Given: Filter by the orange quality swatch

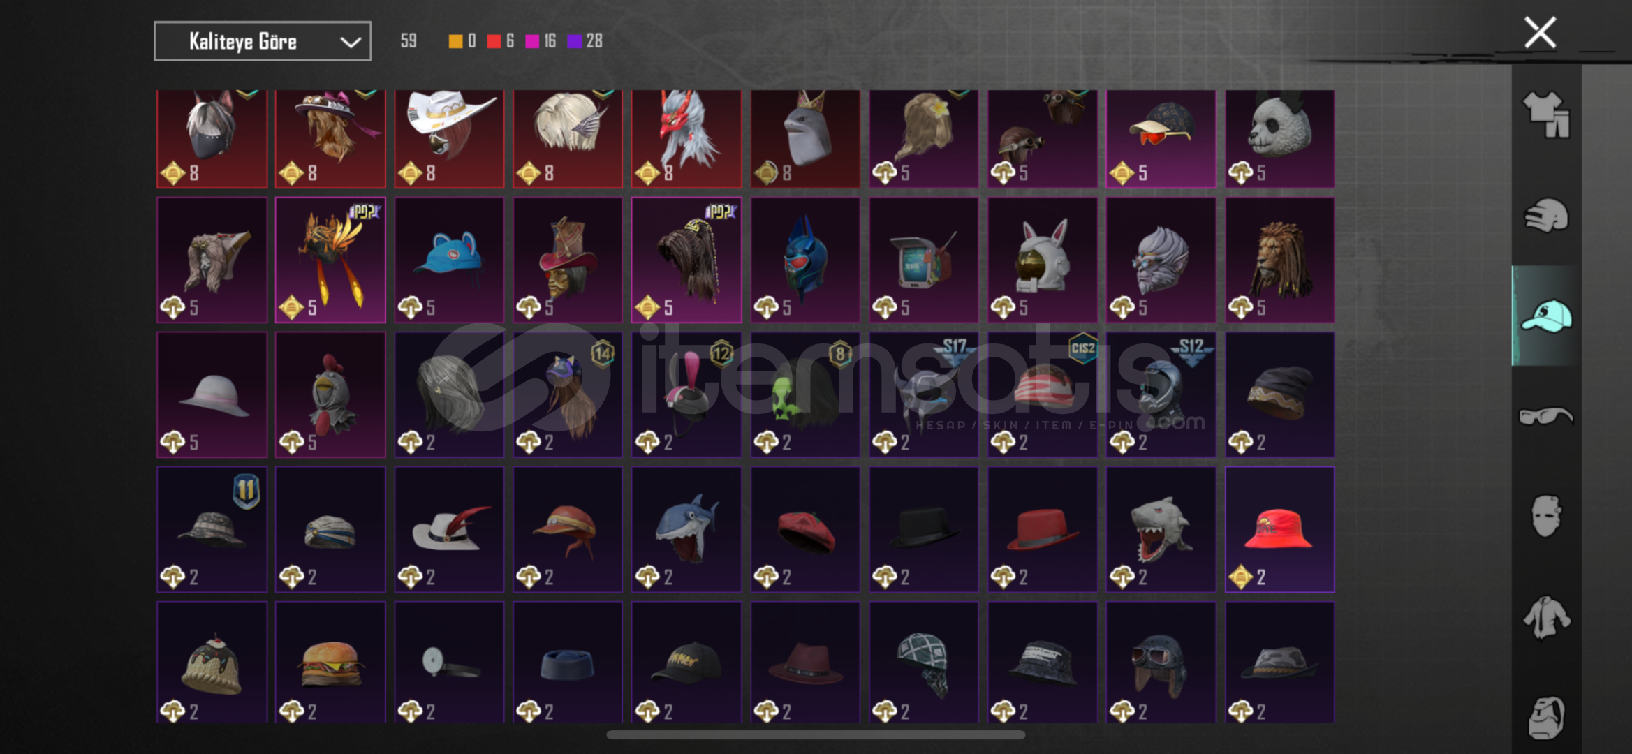Looking at the screenshot, I should [x=455, y=41].
